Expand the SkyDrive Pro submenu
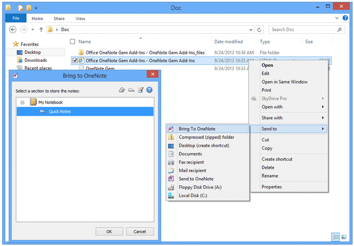Image resolution: width=354 pixels, height=246 pixels. tap(288, 99)
